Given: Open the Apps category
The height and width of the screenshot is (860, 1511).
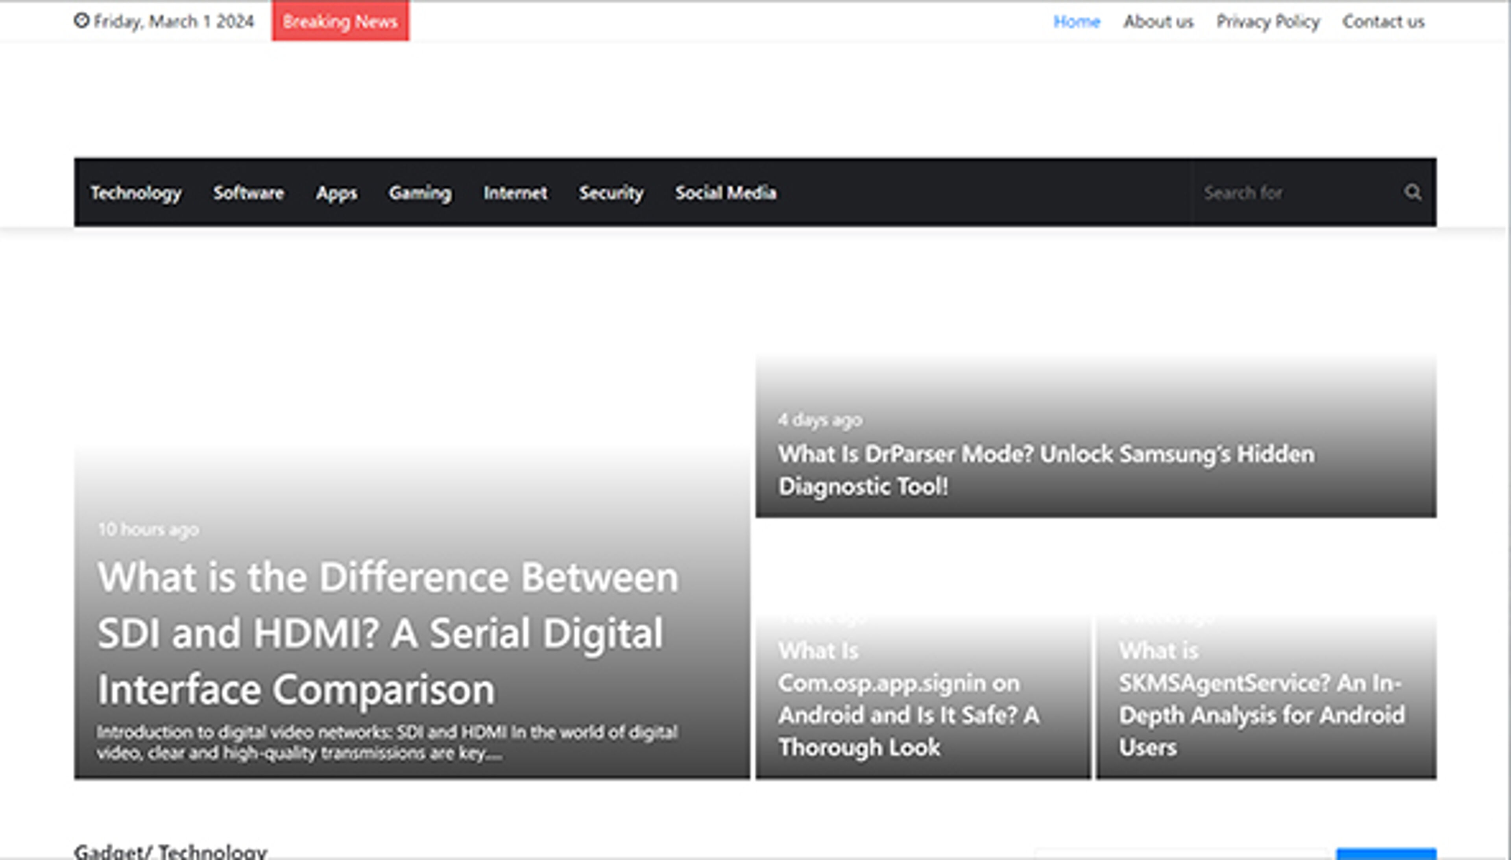Looking at the screenshot, I should (x=336, y=192).
